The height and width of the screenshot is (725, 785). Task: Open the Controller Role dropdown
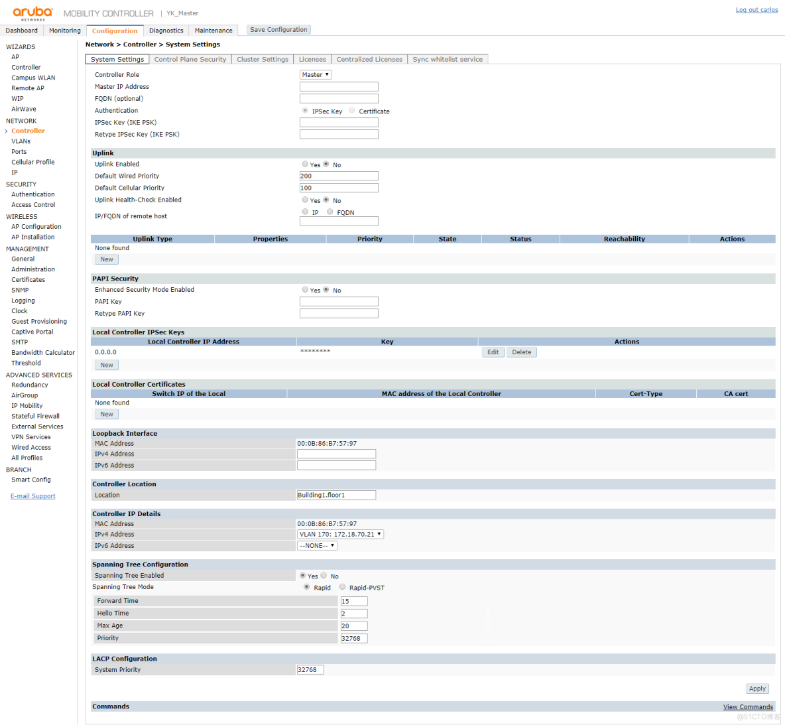316,75
